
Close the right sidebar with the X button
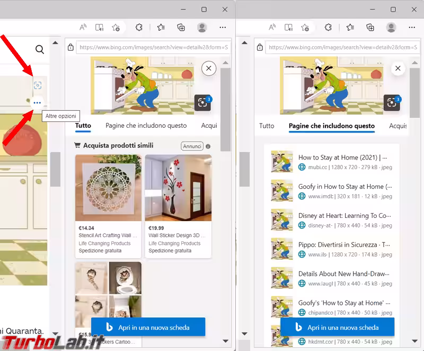[397, 68]
